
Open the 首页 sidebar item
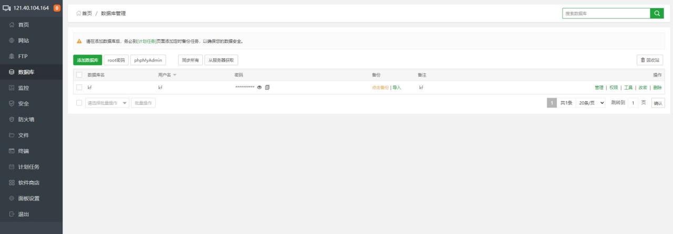[31, 25]
